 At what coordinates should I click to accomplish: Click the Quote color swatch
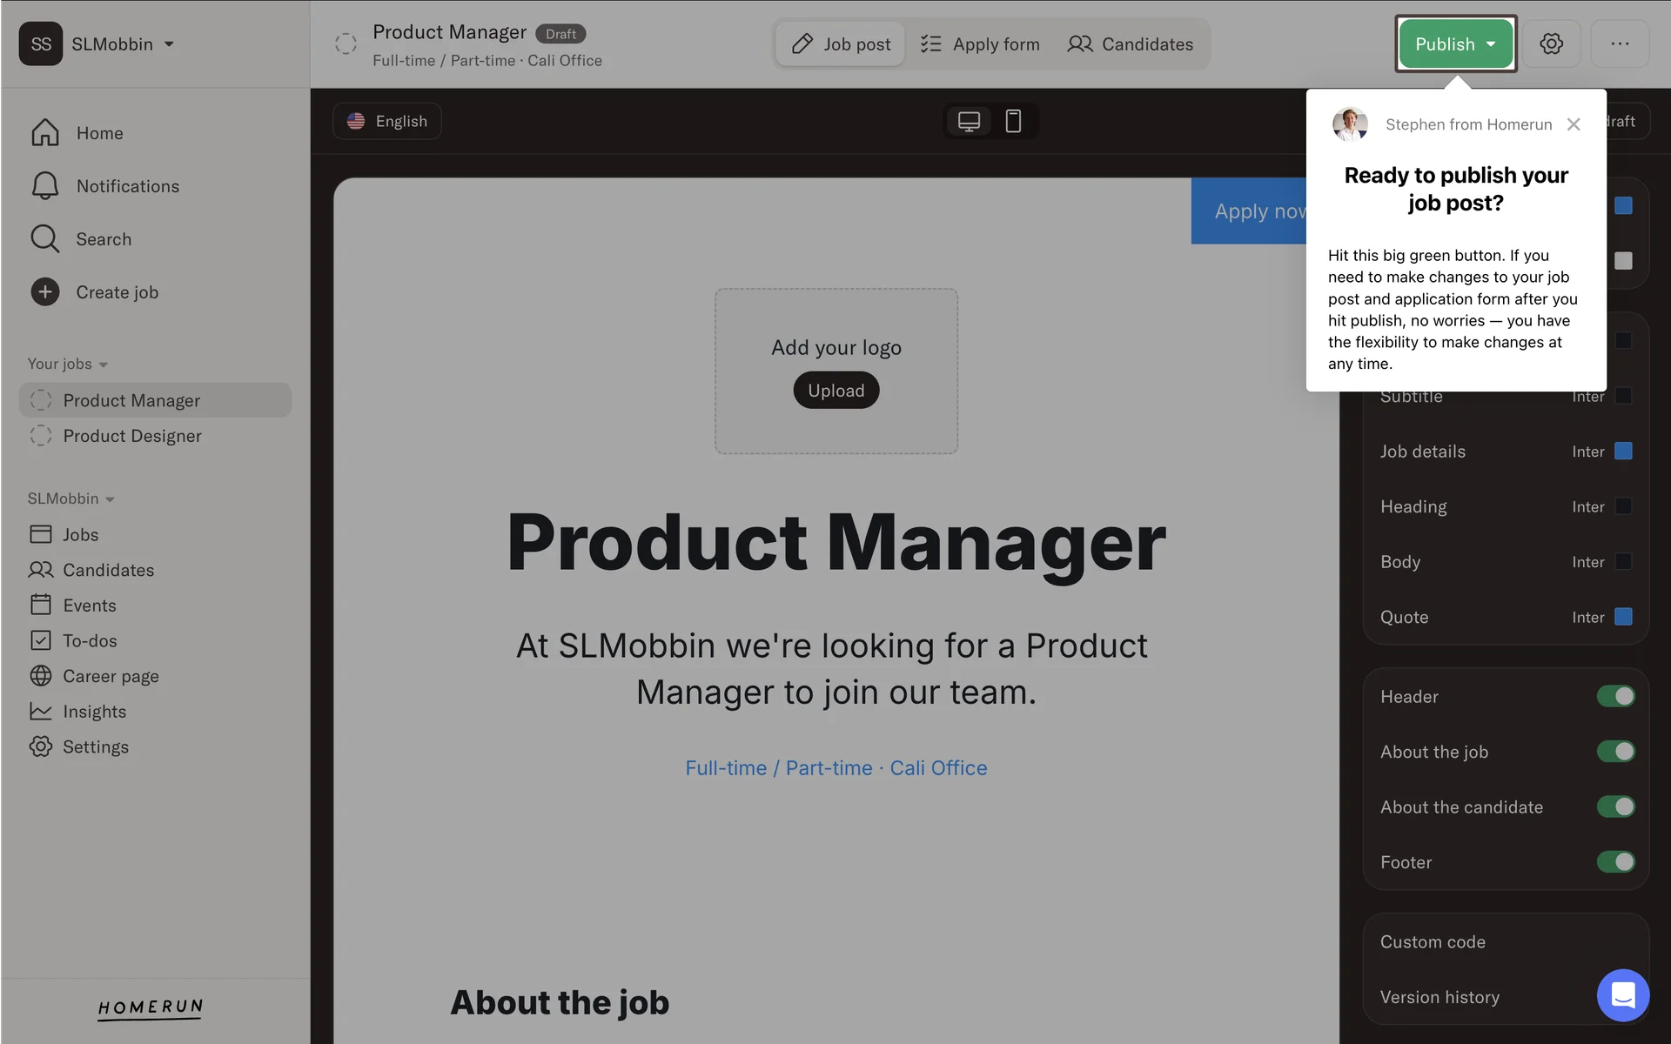1623,617
